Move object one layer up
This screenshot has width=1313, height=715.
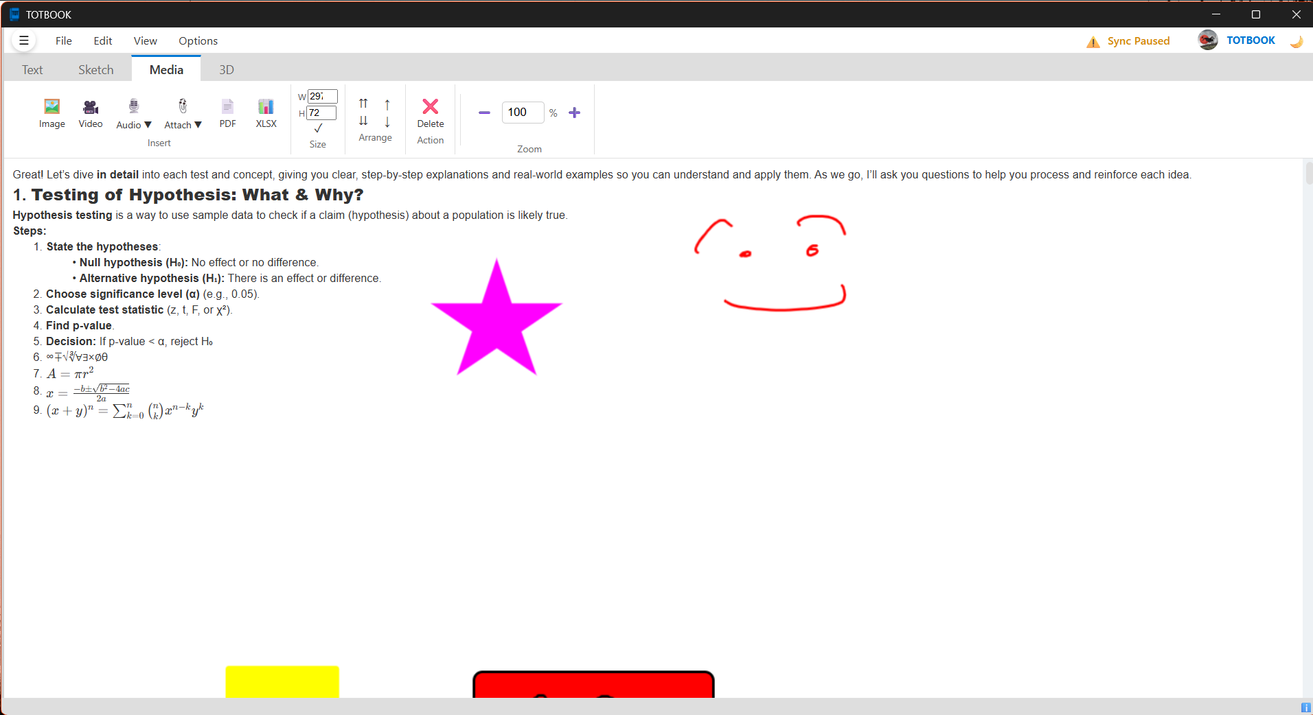coord(387,104)
